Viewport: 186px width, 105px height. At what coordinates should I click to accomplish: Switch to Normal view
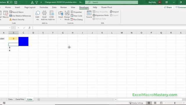149,103
